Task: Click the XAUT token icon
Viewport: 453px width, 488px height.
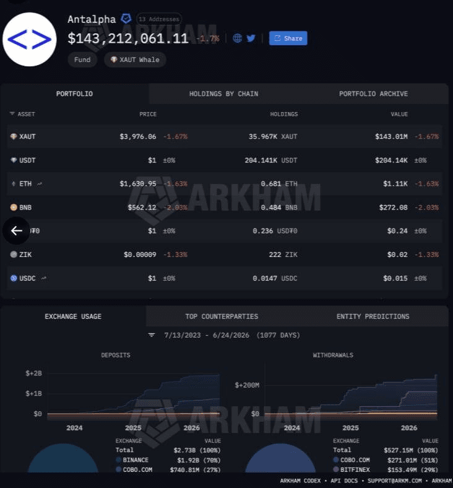Action: point(14,136)
